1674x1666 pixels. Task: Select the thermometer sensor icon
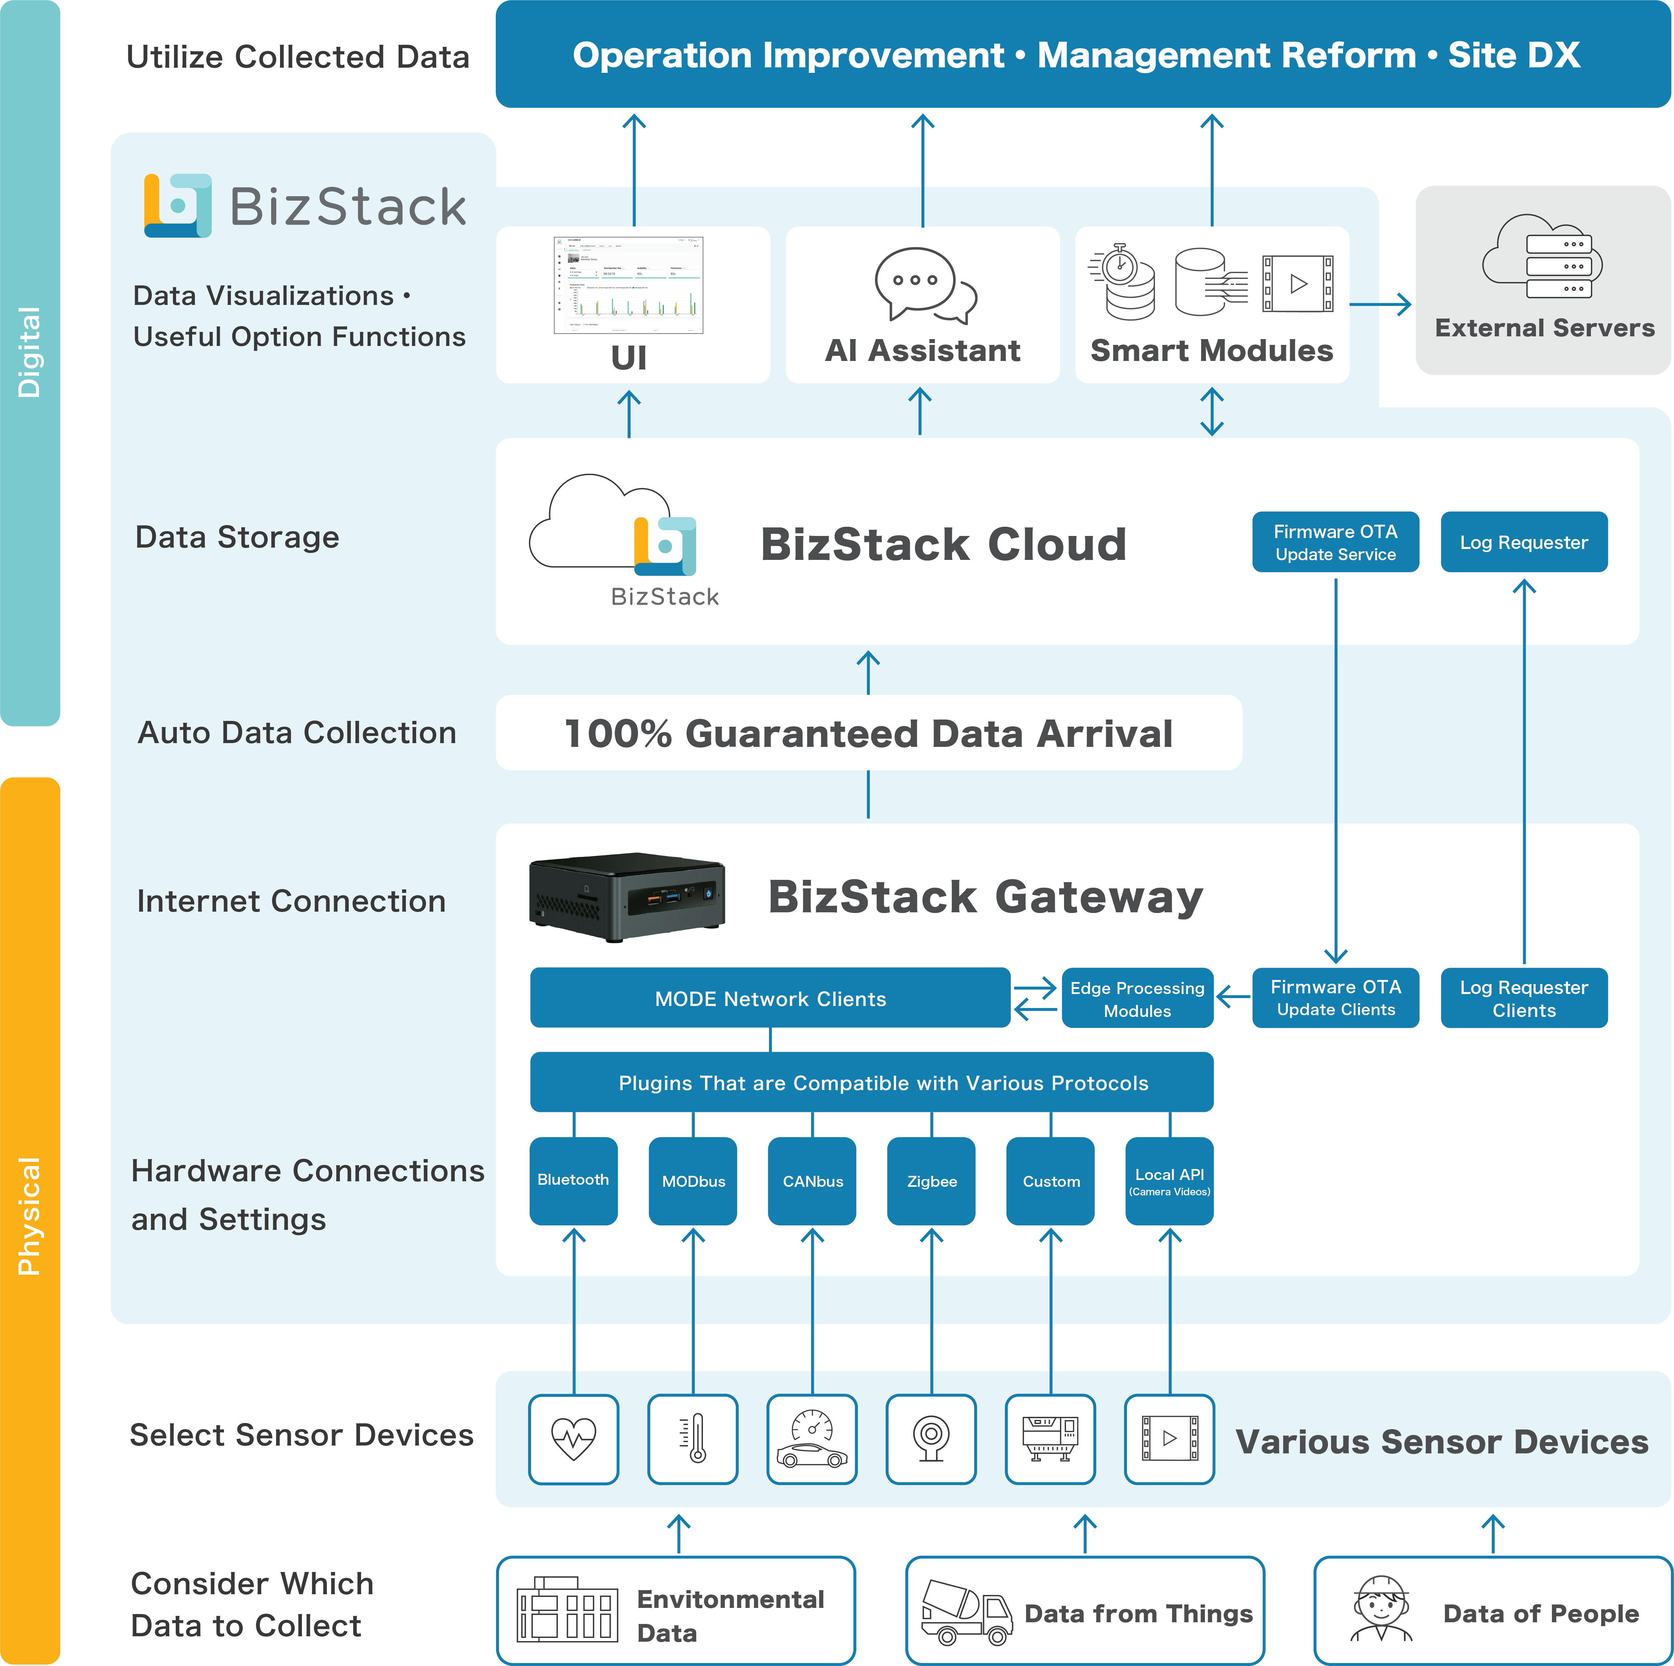tap(693, 1439)
